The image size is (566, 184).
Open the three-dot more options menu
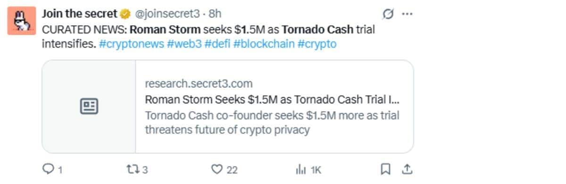(x=407, y=14)
